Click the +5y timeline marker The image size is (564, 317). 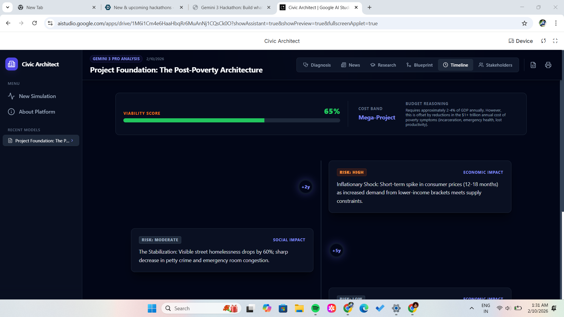pyautogui.click(x=336, y=251)
